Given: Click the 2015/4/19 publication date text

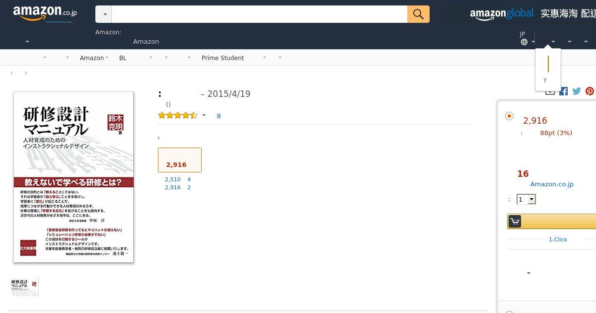Looking at the screenshot, I should click(229, 94).
